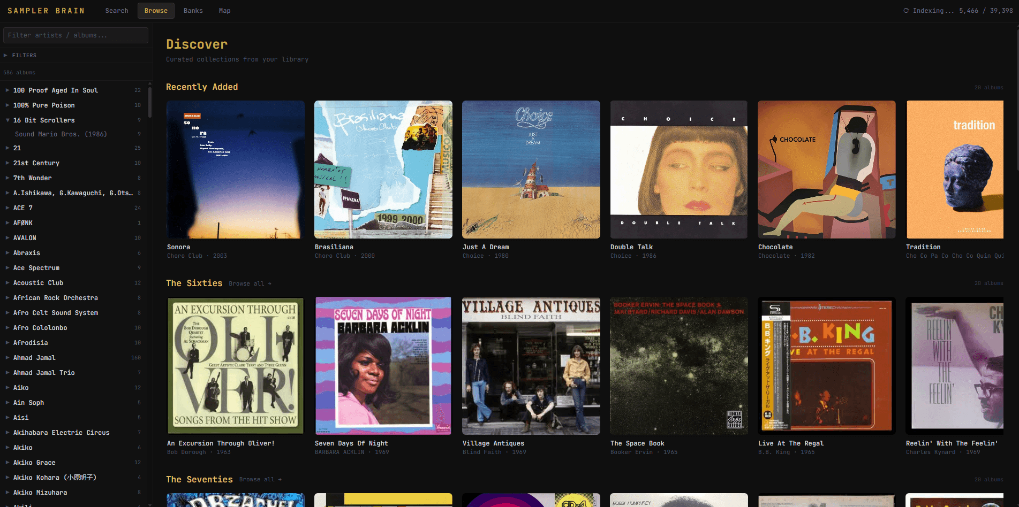Select Sound Mario Bros. (1986) album

(x=61, y=134)
